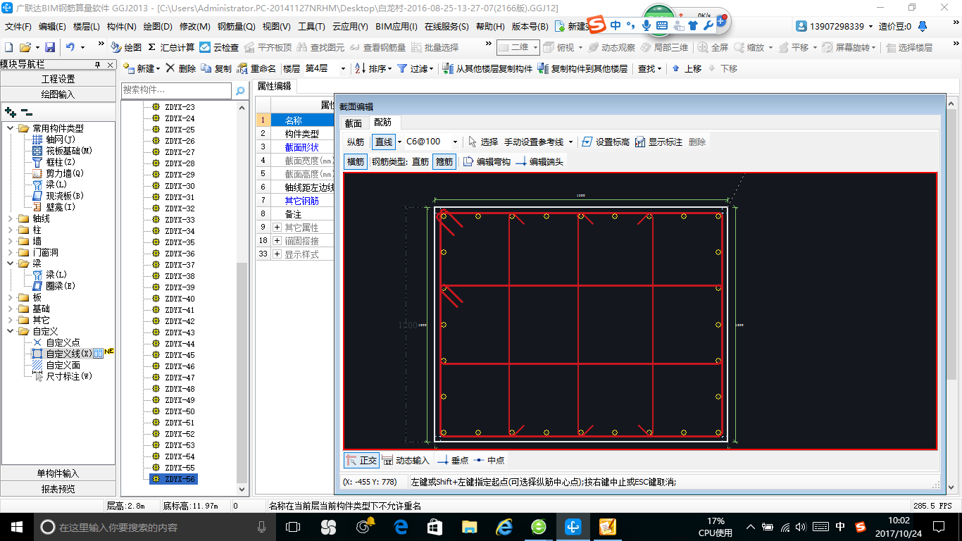Screen dimensions: 962x541
Task: Toggle 直线 line drawing mode
Action: pos(384,142)
